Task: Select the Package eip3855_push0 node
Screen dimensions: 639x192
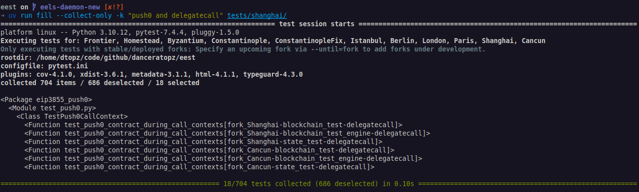Action: coord(46,100)
